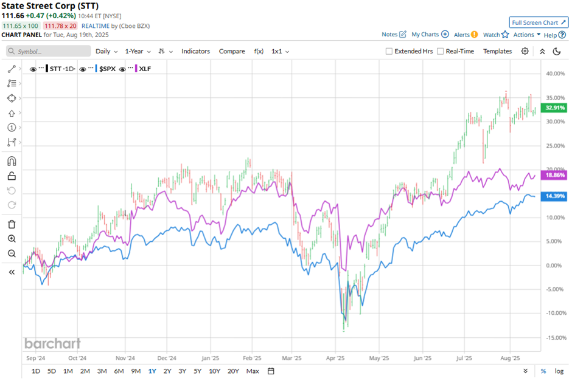Viewport: 572px width, 381px height.
Task: Click the Watch link
Action: [492, 35]
